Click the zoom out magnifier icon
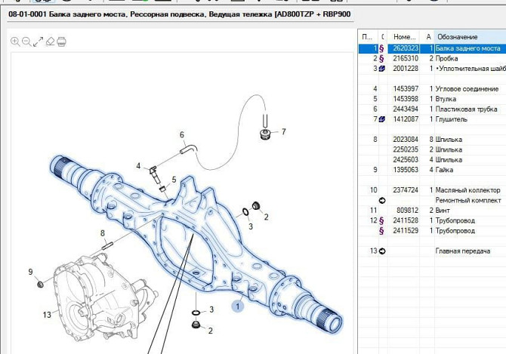Screen dimensions: 506x354 (26, 42)
